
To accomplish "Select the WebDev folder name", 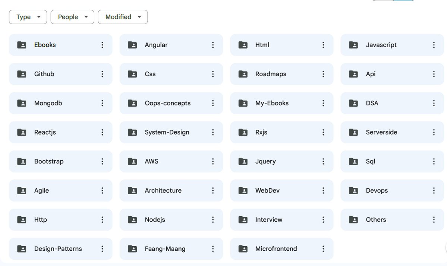I will pos(267,190).
